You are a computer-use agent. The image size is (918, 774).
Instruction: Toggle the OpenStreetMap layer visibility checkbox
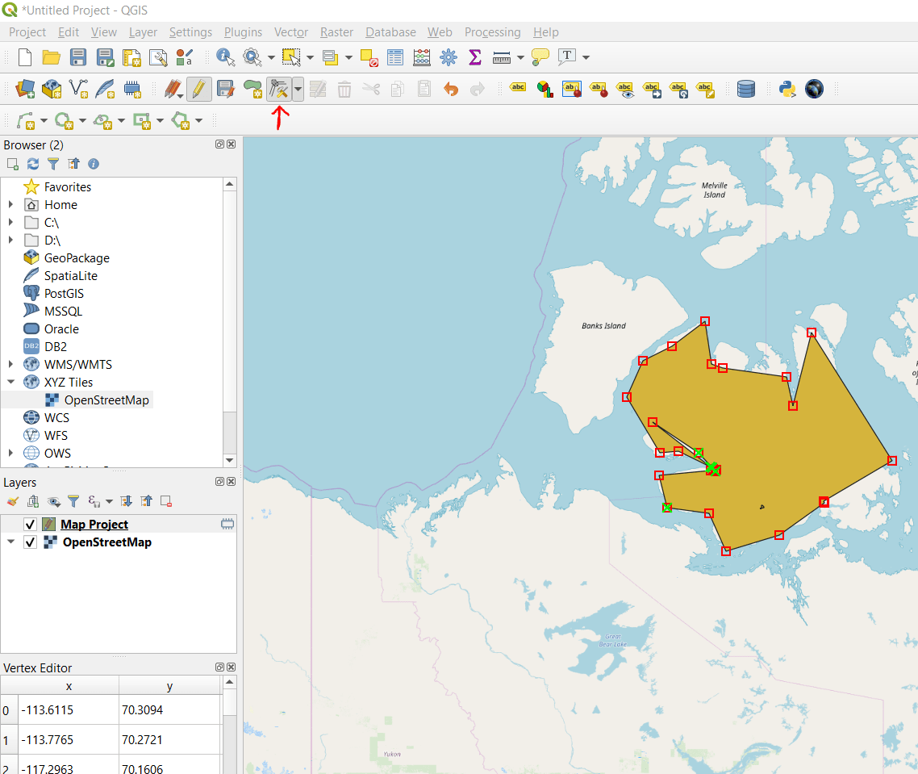click(x=31, y=542)
